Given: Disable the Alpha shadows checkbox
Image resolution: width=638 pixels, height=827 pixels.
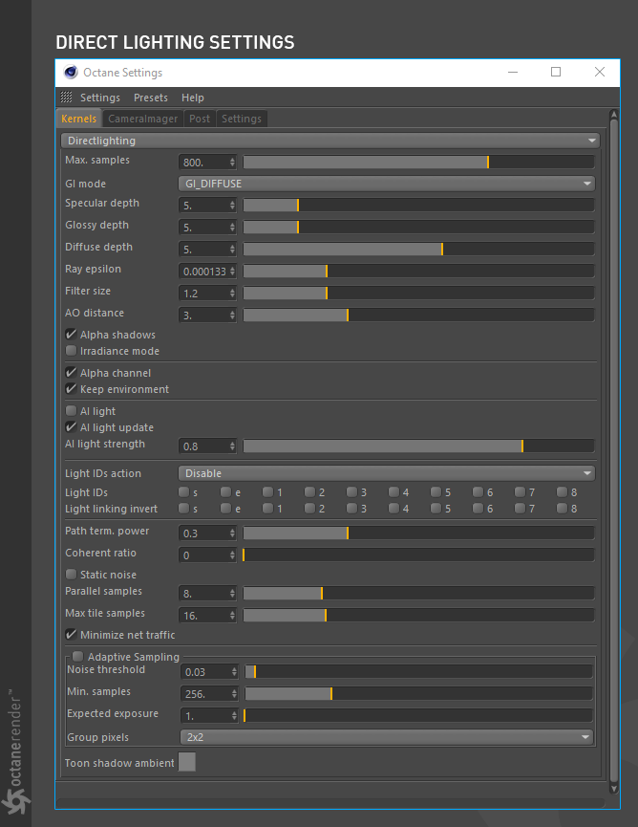Looking at the screenshot, I should 71,335.
